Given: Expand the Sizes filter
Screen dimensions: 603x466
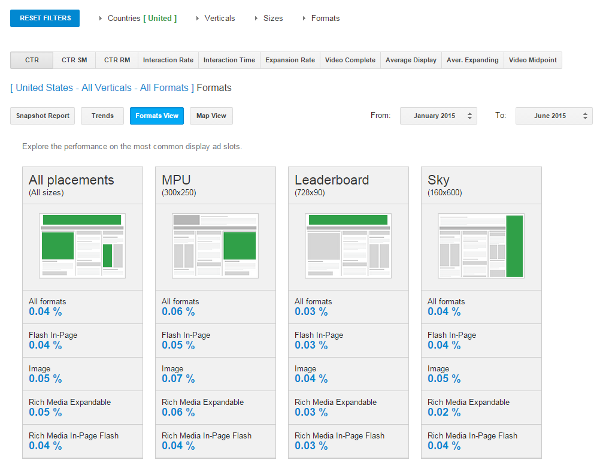Looking at the screenshot, I should pyautogui.click(x=272, y=19).
